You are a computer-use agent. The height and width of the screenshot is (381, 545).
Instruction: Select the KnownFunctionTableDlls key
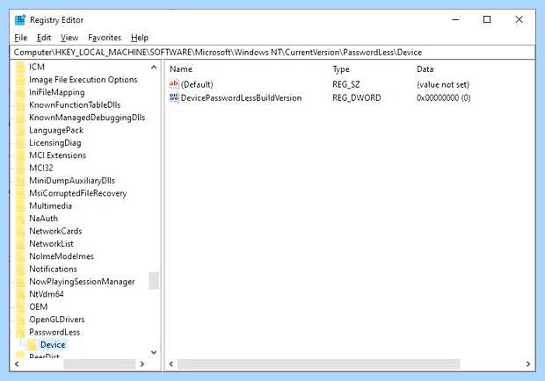click(75, 104)
